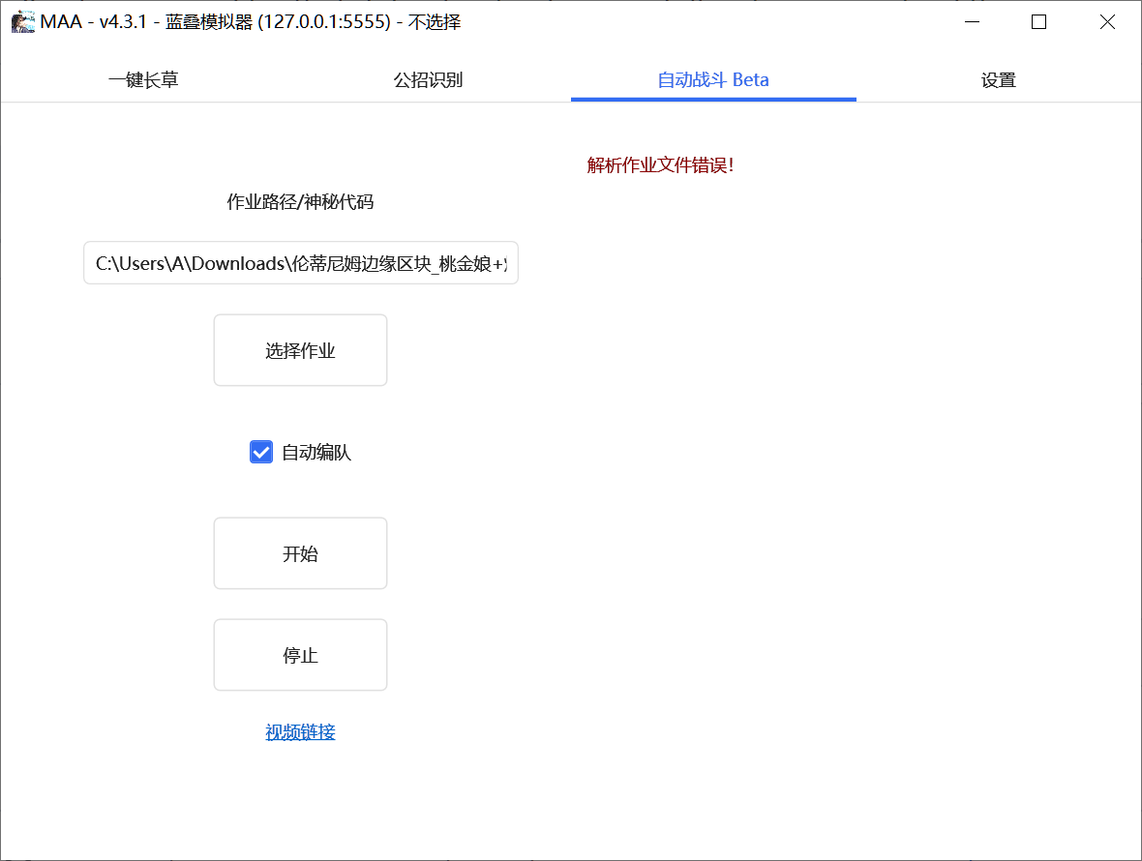
Task: Click the blue checkmark beside 自动编队
Action: 260,452
